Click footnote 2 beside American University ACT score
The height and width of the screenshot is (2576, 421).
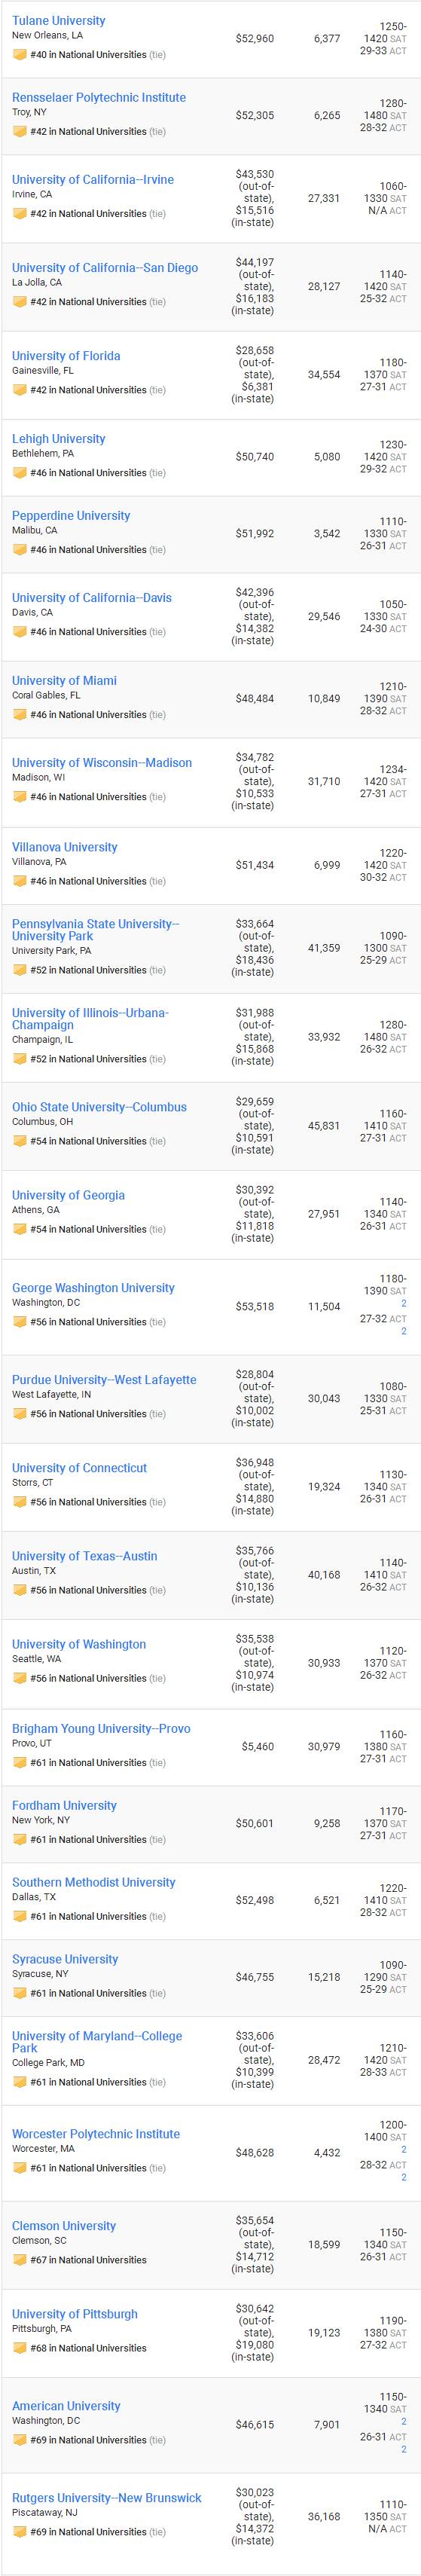(404, 2449)
